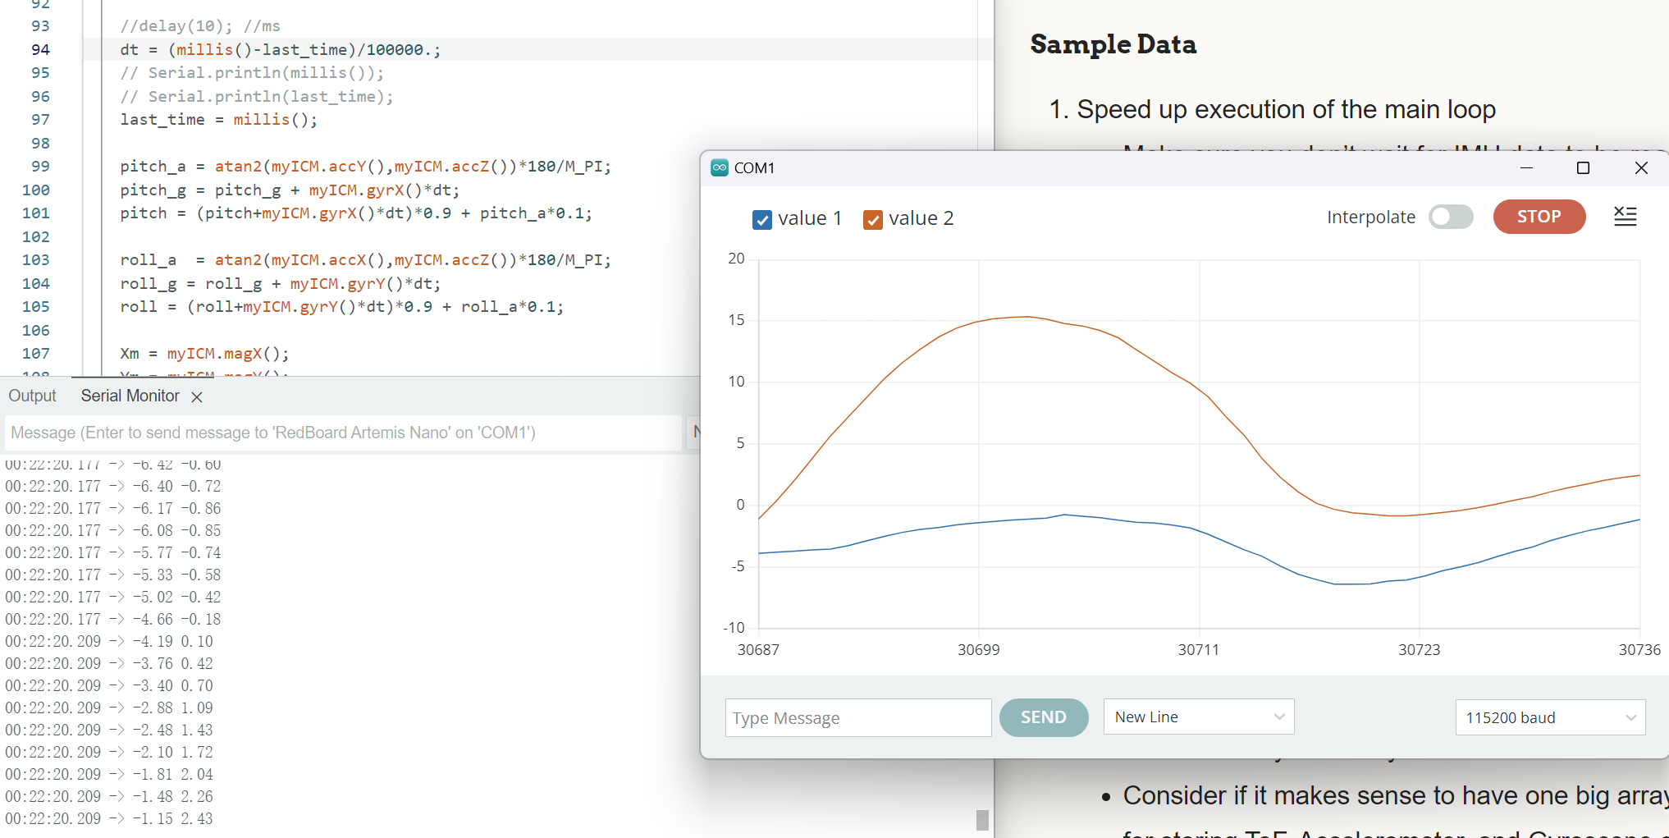The image size is (1669, 838).
Task: Click the x-axis label 30711 in plotter
Action: click(1198, 650)
